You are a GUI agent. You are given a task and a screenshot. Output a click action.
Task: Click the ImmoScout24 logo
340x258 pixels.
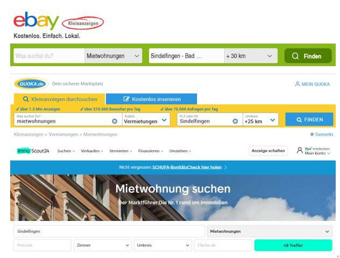(x=33, y=151)
